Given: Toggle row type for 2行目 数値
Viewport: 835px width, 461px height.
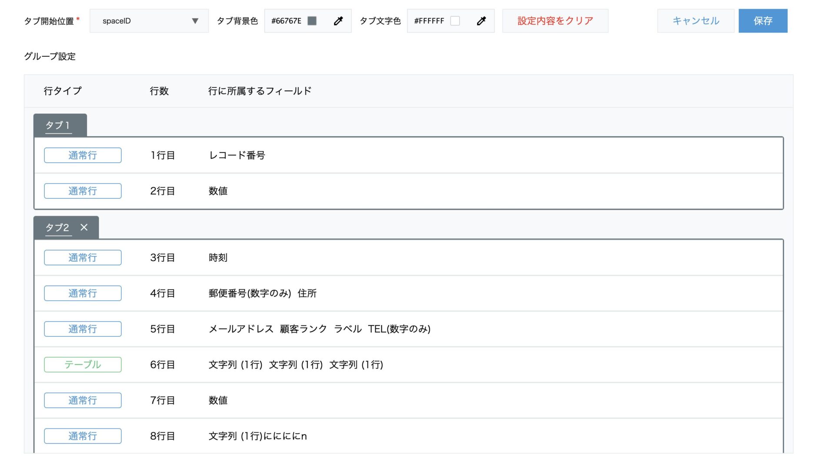Looking at the screenshot, I should pos(82,191).
